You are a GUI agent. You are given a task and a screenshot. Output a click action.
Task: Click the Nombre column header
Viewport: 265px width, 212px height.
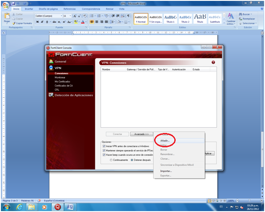coord(113,69)
